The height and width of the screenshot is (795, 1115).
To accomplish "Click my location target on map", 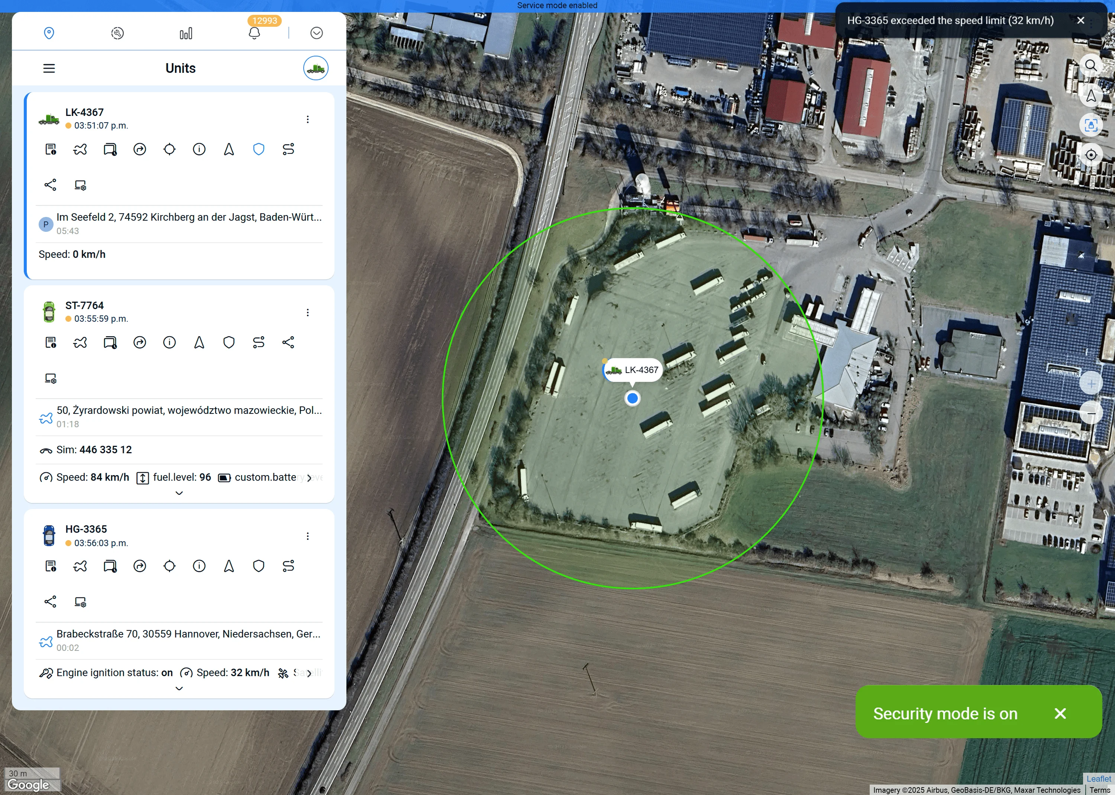I will tap(1090, 155).
